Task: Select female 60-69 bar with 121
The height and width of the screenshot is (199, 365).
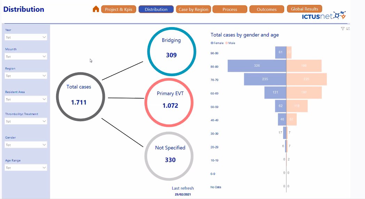Action: pyautogui.click(x=275, y=92)
